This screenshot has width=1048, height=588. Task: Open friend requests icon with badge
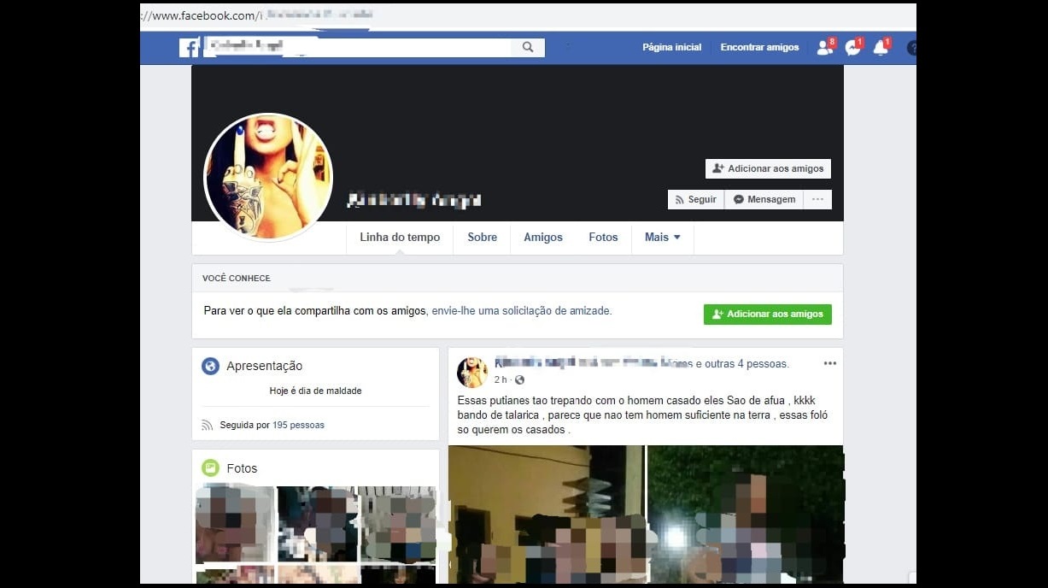(x=824, y=48)
